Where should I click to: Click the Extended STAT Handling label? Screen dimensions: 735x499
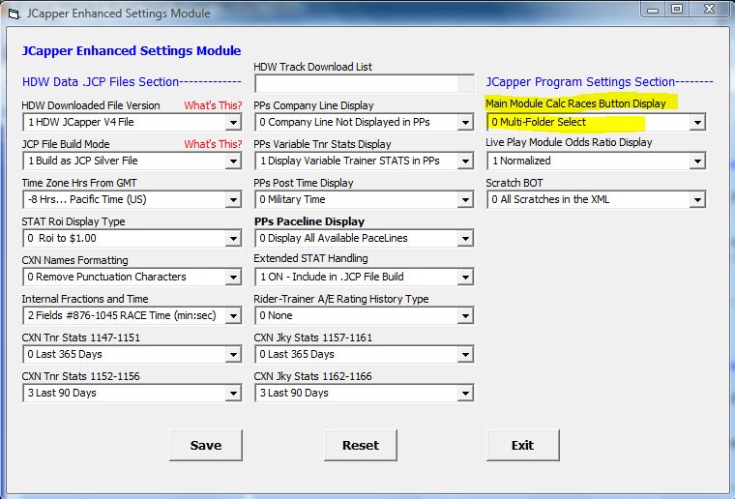tap(310, 258)
